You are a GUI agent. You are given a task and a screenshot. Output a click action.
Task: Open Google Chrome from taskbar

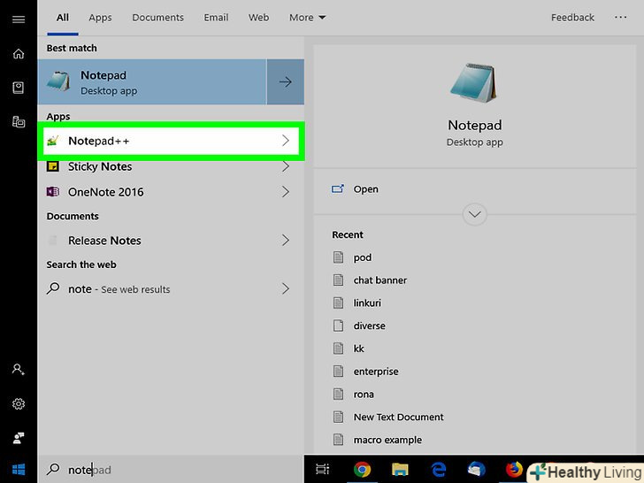click(x=362, y=470)
